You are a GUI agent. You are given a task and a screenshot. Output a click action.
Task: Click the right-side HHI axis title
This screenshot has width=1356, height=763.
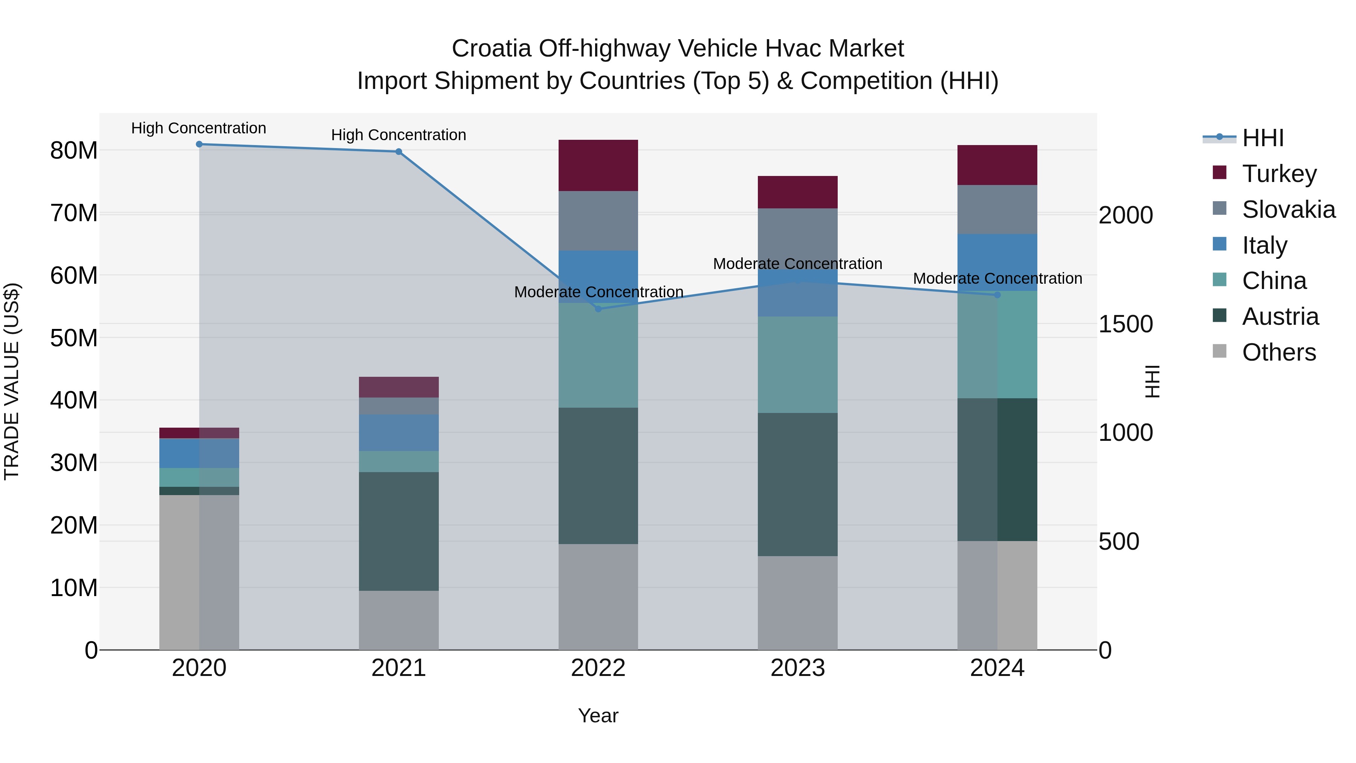click(1153, 381)
